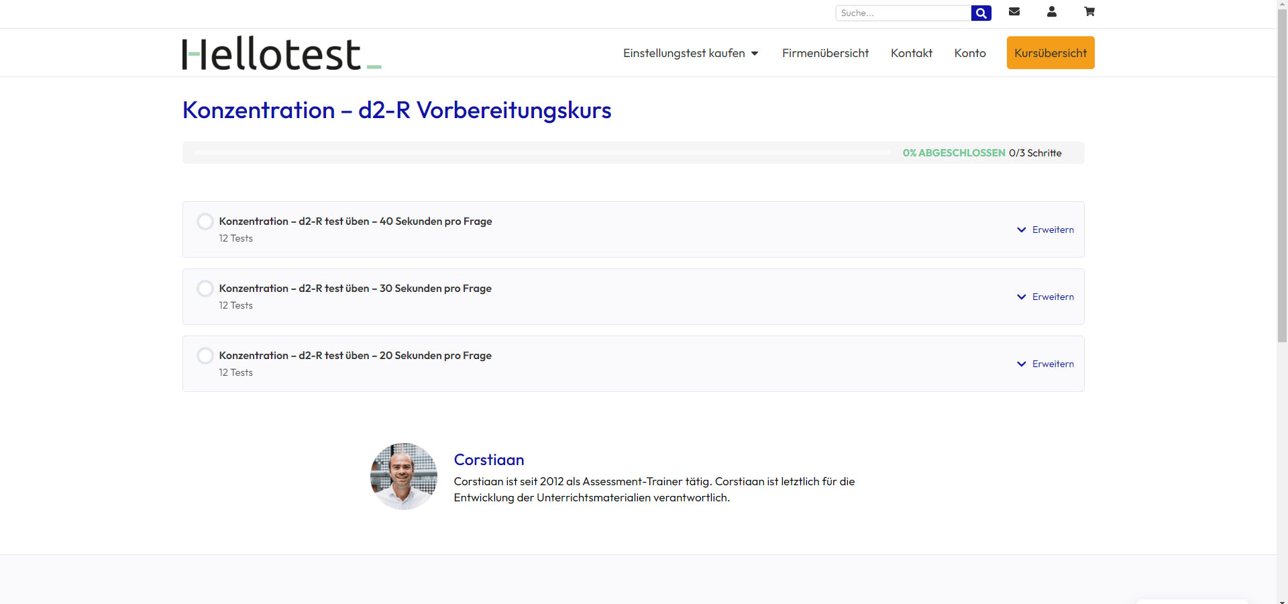Viewport: 1288px width, 604px height.
Task: Open lesson '30 Sekunden pro Frage'
Action: tap(356, 289)
